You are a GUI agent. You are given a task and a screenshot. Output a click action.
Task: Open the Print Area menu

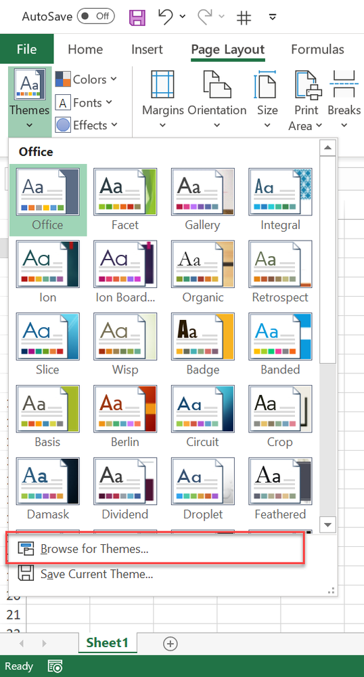pos(306,100)
